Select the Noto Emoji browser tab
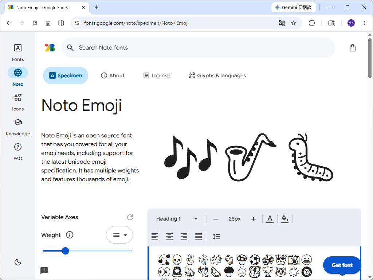Image resolution: width=373 pixels, height=280 pixels. 47,7
